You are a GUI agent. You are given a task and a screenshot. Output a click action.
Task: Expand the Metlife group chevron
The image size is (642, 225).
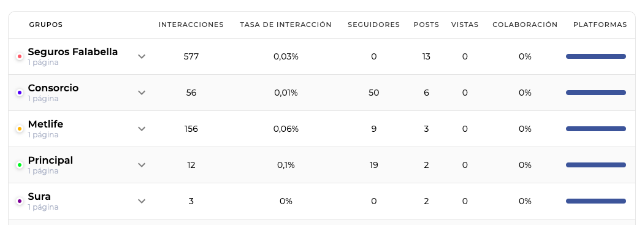click(x=142, y=129)
